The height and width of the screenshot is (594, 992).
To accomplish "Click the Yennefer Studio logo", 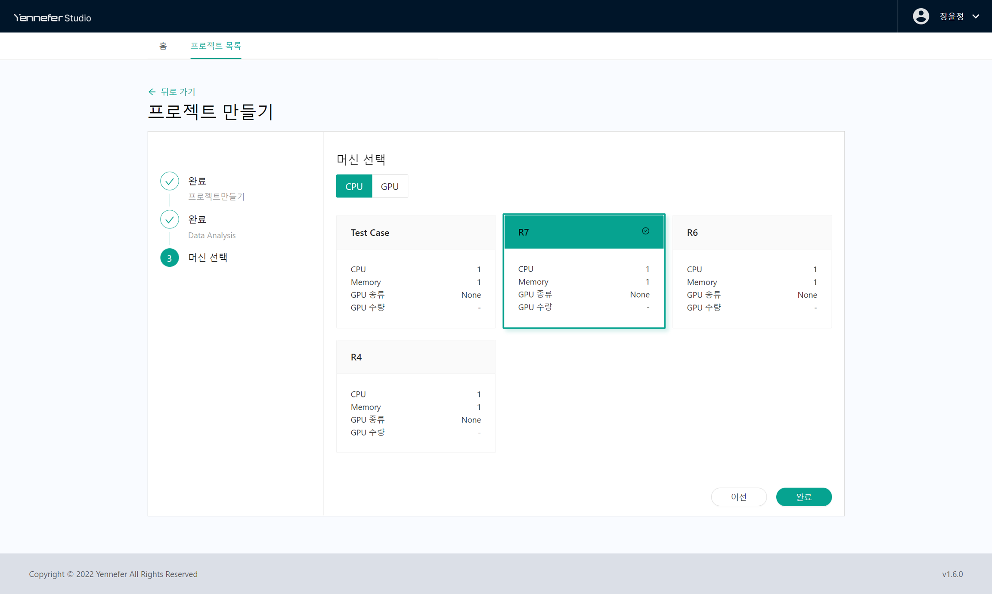I will [53, 18].
